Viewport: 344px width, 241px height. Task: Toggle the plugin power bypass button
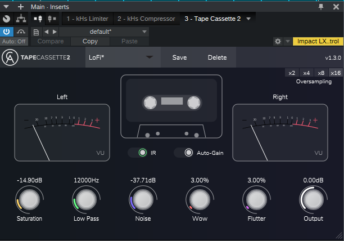click(x=6, y=32)
